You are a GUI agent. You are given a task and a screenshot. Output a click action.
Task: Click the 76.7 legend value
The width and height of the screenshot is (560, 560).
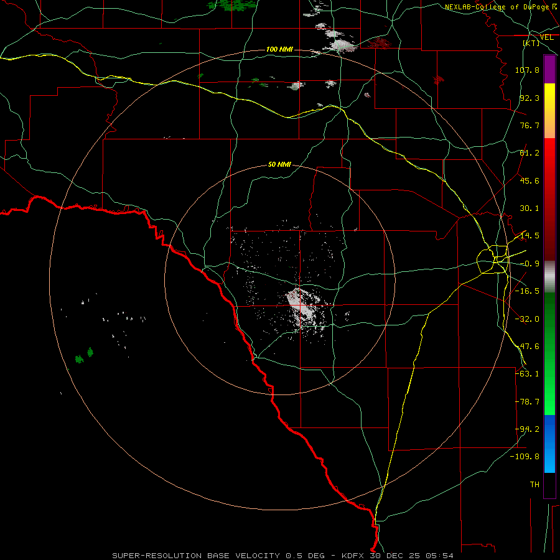(530, 125)
